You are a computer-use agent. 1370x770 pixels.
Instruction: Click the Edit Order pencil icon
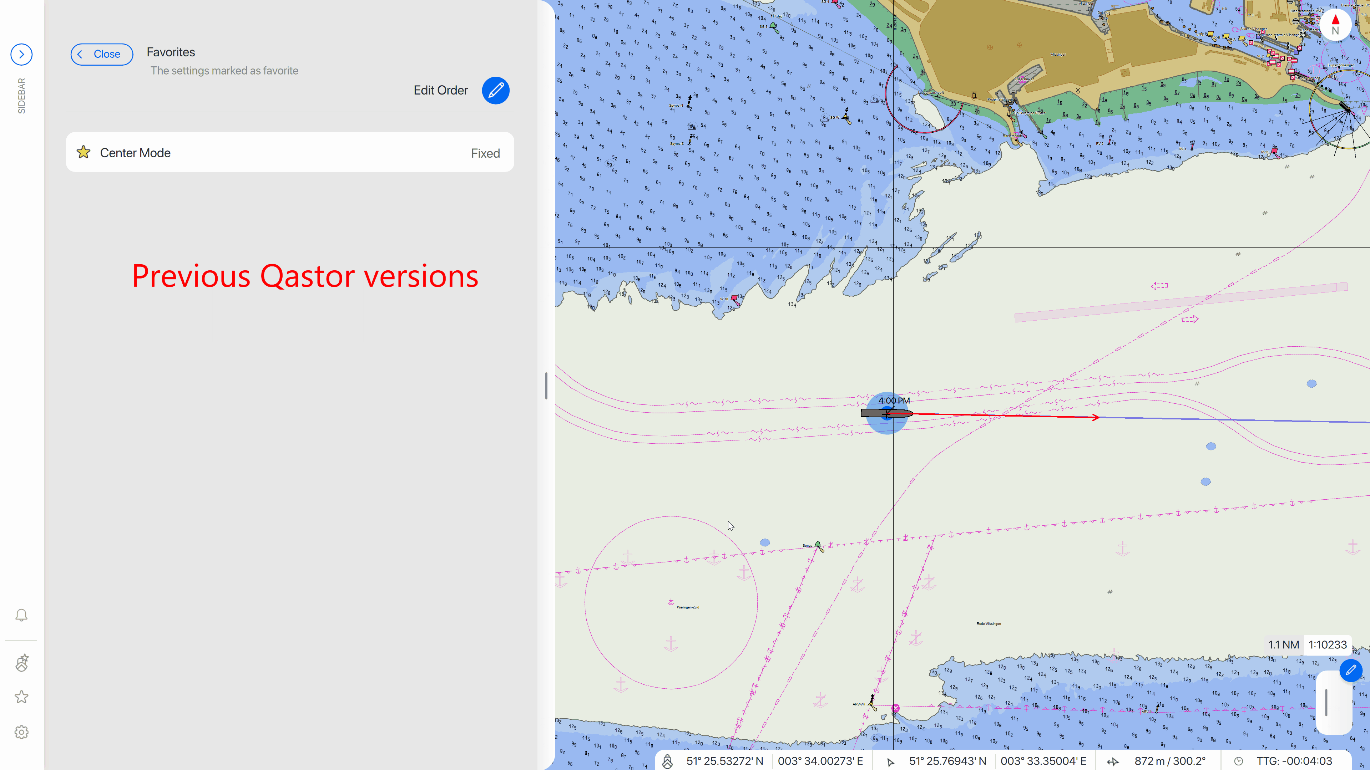click(x=495, y=90)
